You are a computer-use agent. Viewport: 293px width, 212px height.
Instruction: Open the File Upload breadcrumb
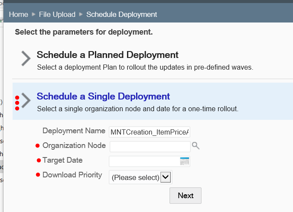(57, 14)
